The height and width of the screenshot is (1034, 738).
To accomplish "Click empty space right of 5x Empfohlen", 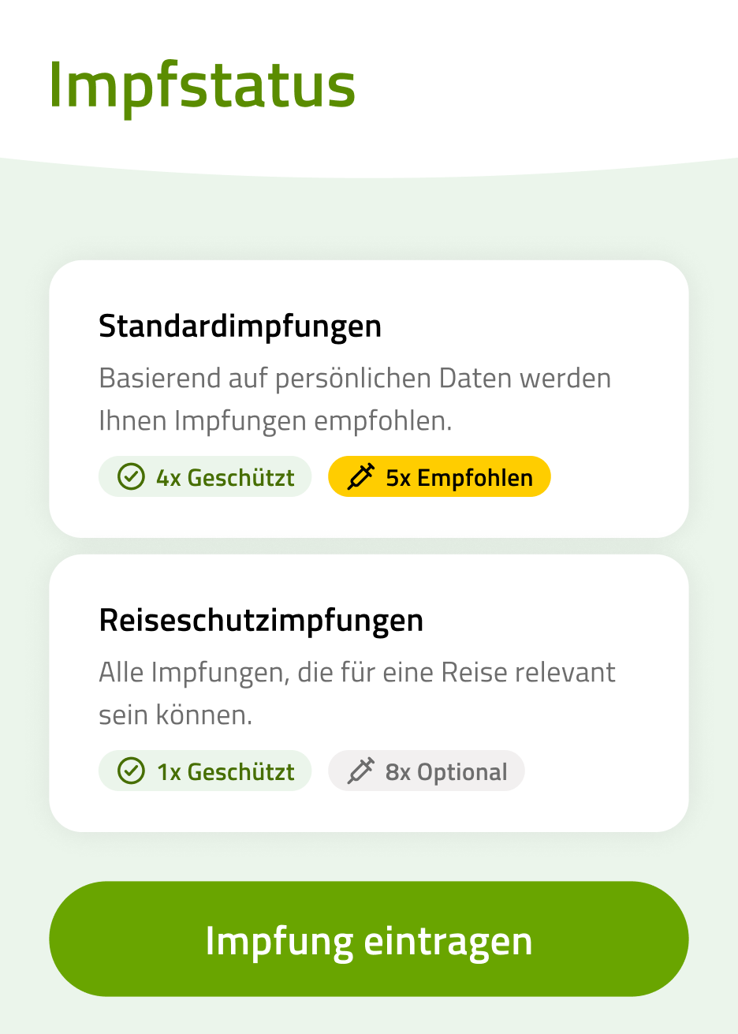I will 615,477.
